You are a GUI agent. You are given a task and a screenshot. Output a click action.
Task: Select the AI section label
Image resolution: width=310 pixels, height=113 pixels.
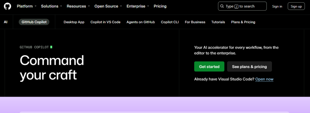[5, 22]
